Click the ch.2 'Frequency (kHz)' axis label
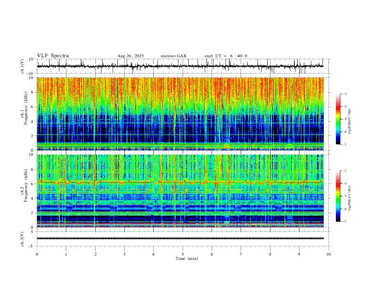The height and width of the screenshot is (285, 370). tap(26, 185)
